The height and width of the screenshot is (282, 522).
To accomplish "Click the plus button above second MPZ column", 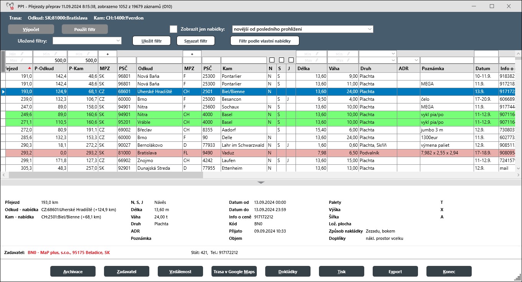I will pos(192,54).
